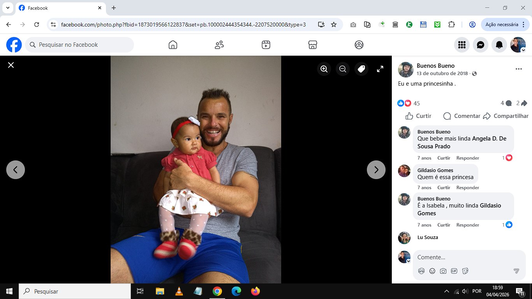Go back to the previous photo
This screenshot has height=299, width=532.
coord(16,170)
